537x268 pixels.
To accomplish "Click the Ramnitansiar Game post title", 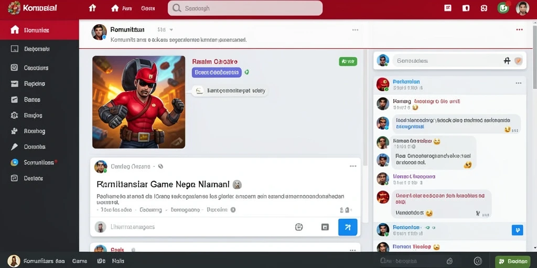I will click(163, 185).
